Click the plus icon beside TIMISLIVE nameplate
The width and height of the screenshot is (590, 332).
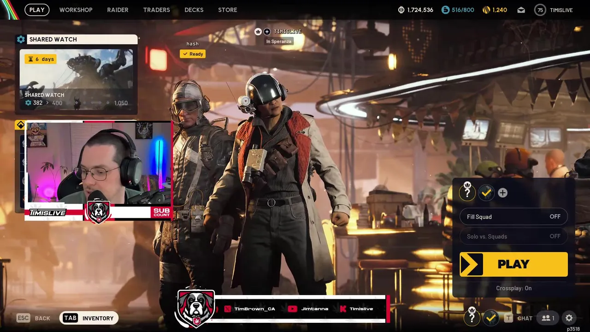pos(267,31)
